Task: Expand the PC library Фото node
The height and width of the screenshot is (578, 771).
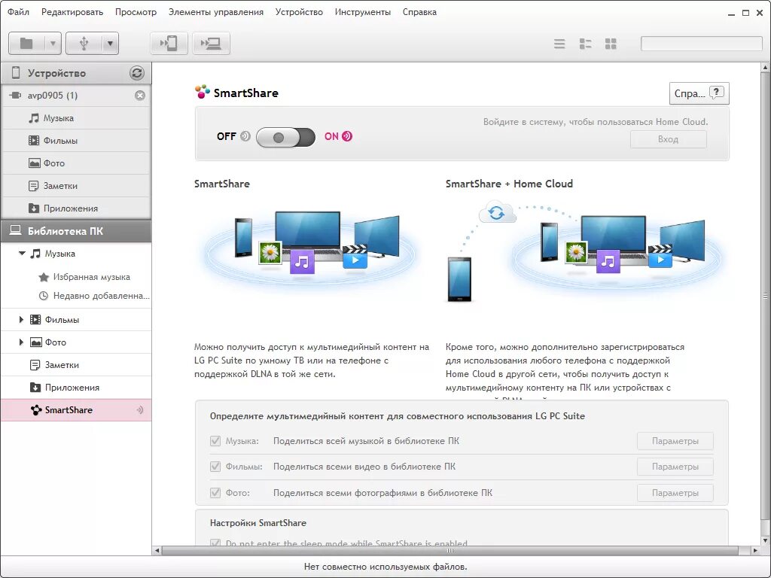Action: [x=21, y=342]
